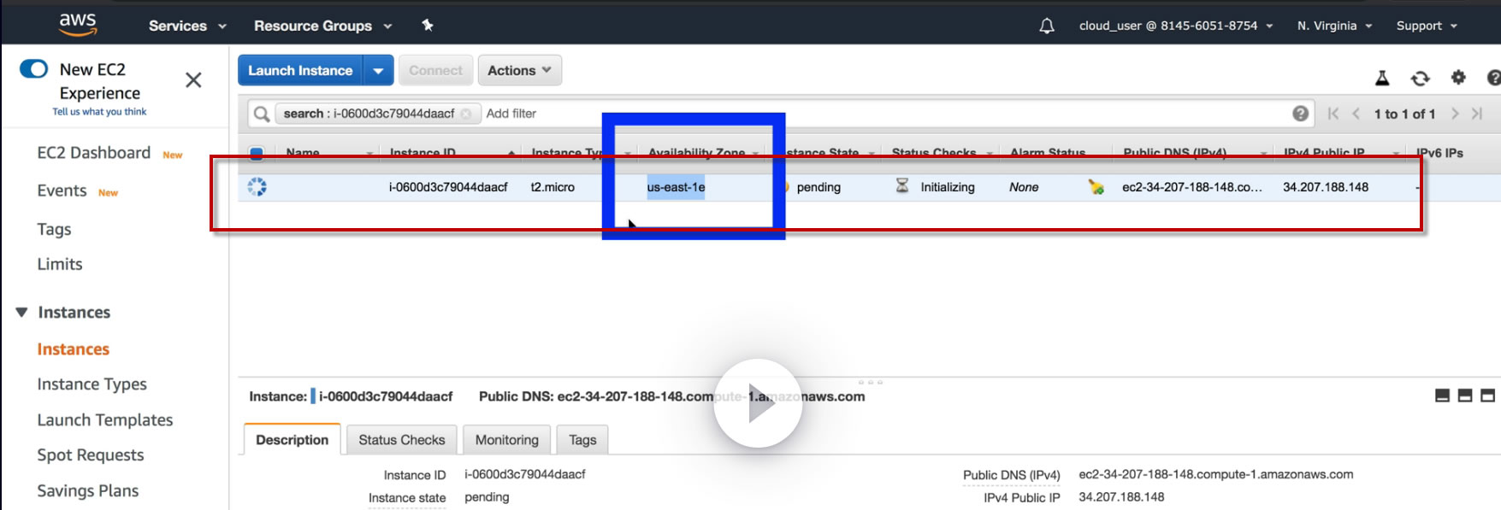Click the Public DNS value in Description details
Image resolution: width=1501 pixels, height=510 pixels.
coord(1216,474)
